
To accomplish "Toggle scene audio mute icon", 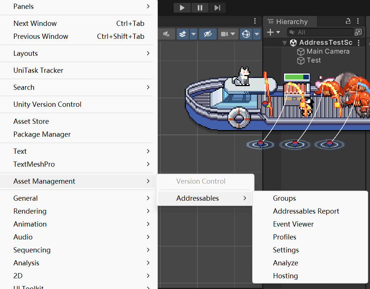I will point(166,34).
